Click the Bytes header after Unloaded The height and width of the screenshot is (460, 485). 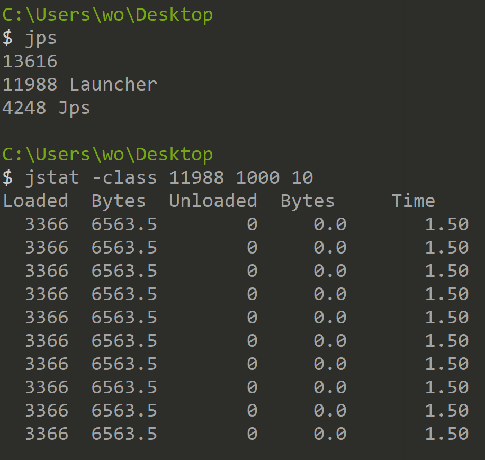pyautogui.click(x=308, y=201)
